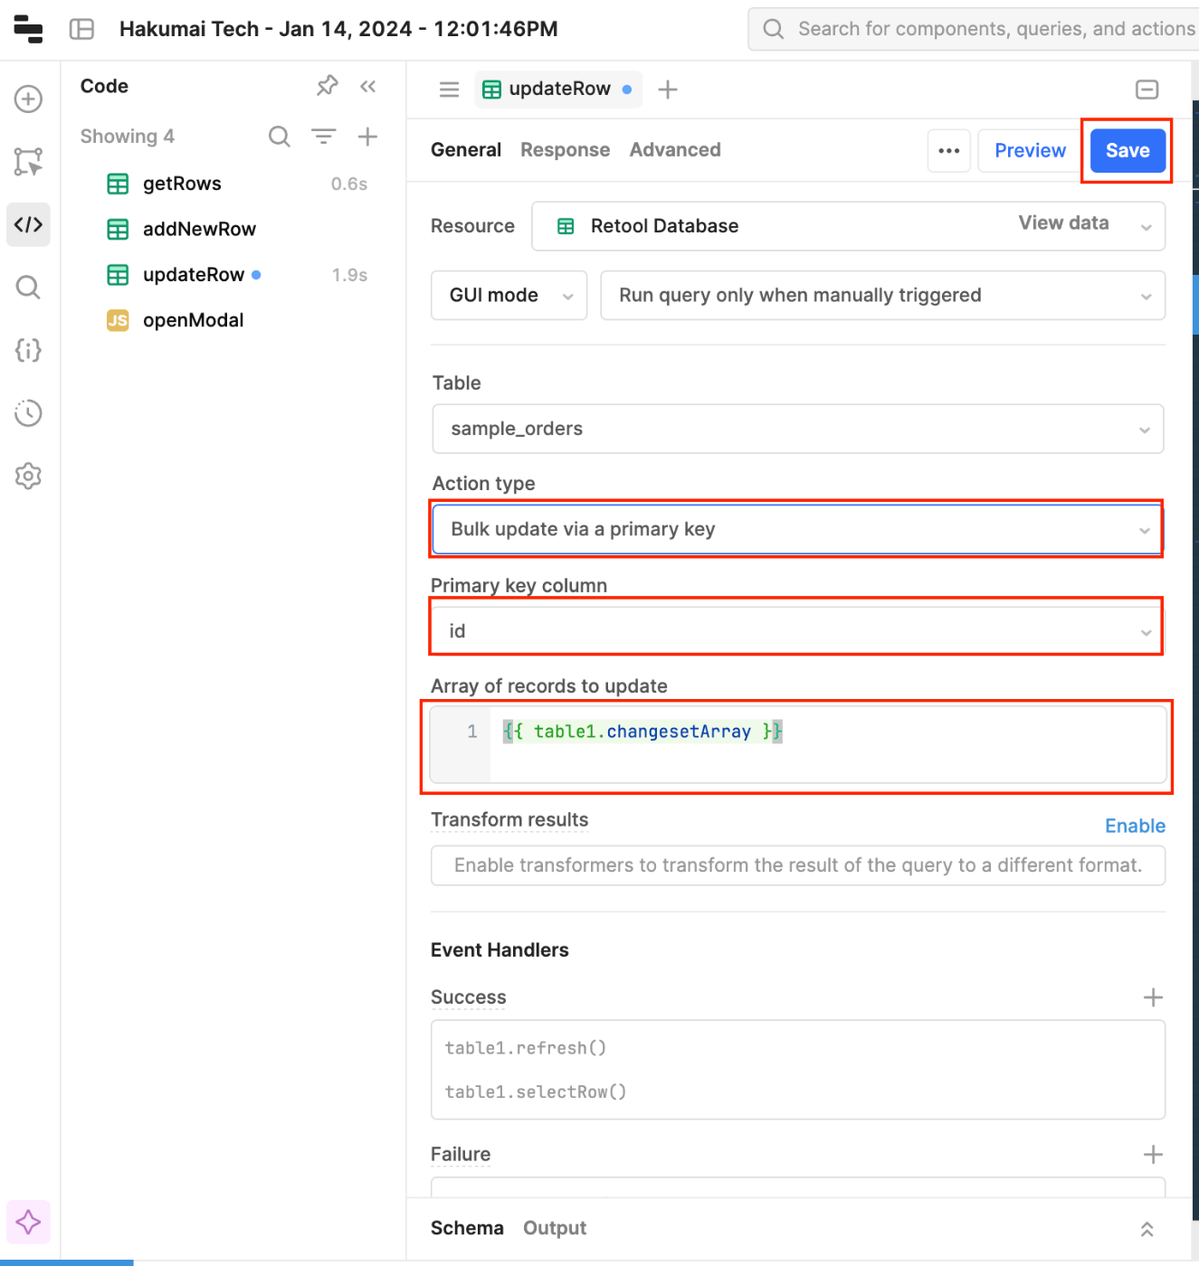The width and height of the screenshot is (1199, 1266).
Task: Open the Action type dropdown
Action: pos(797,529)
